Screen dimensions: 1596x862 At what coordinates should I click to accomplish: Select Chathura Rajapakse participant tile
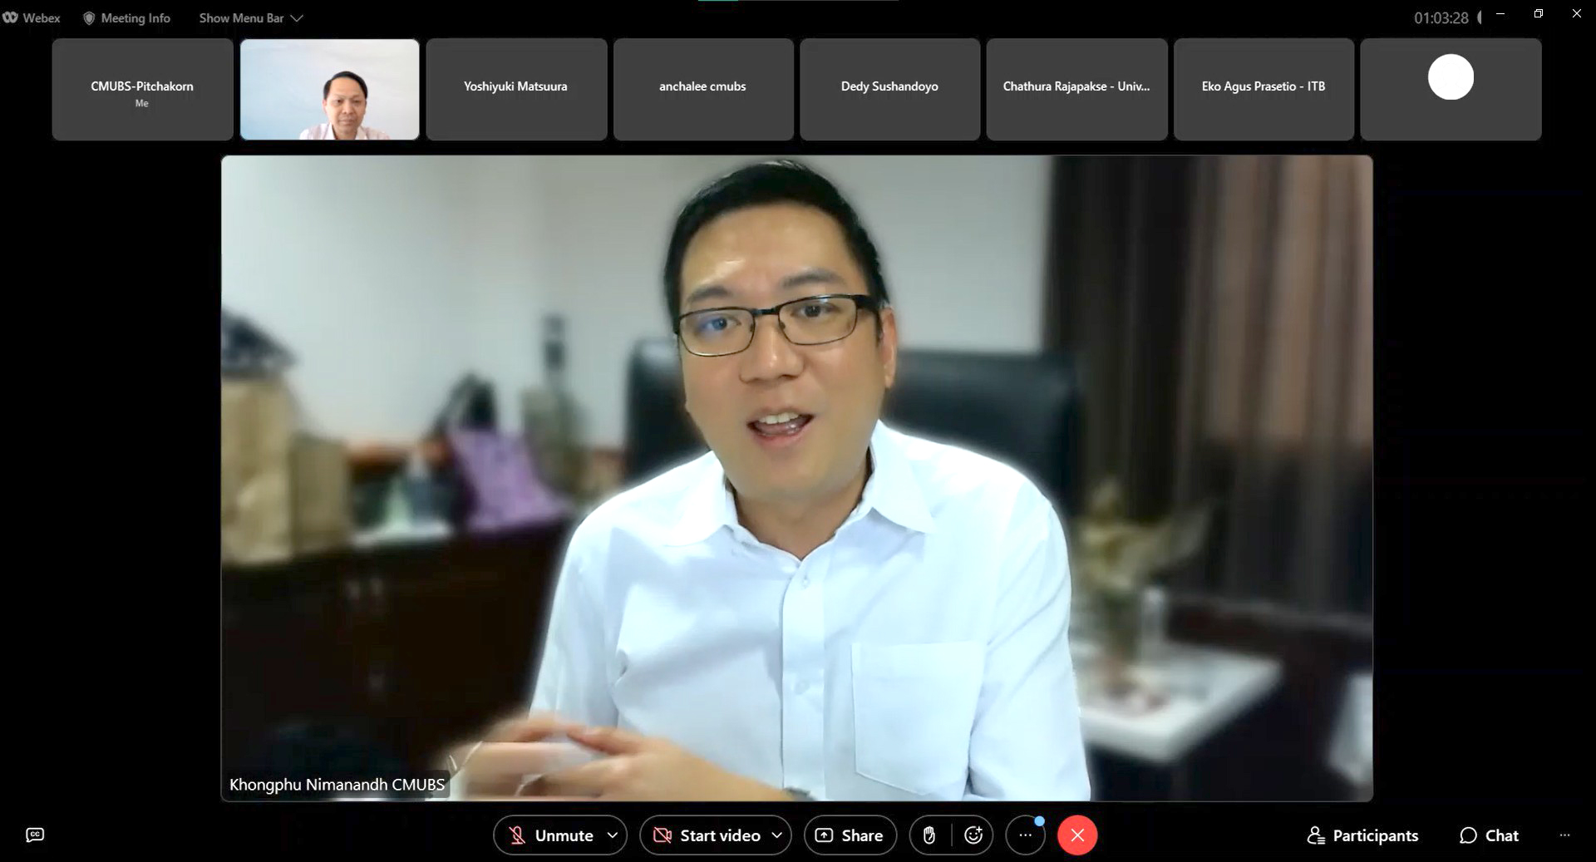[1077, 89]
